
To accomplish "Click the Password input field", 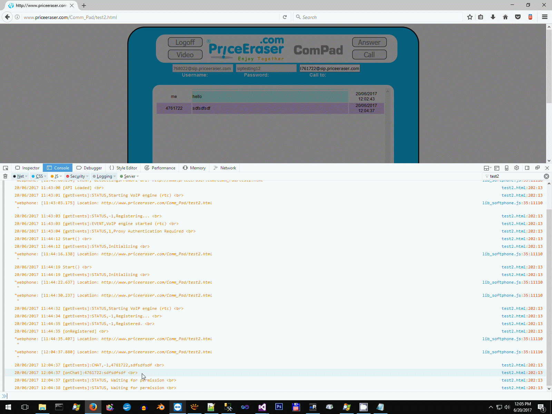I will pyautogui.click(x=266, y=68).
